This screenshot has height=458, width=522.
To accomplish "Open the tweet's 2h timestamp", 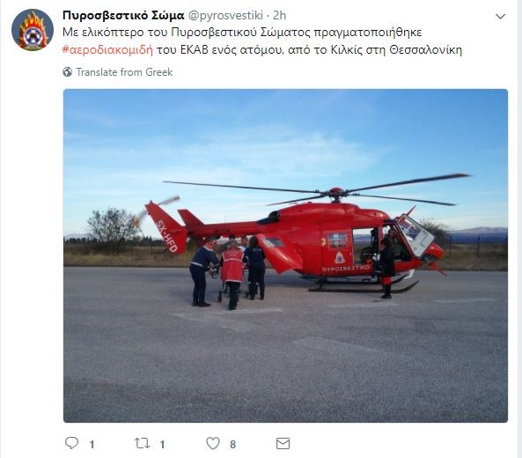I will pyautogui.click(x=279, y=15).
